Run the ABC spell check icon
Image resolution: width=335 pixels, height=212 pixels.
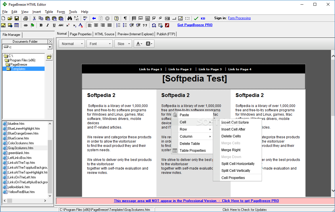coord(85,18)
